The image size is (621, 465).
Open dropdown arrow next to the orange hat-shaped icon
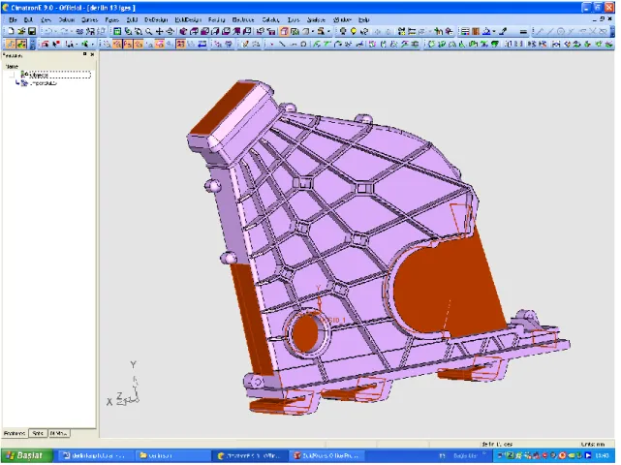328,31
